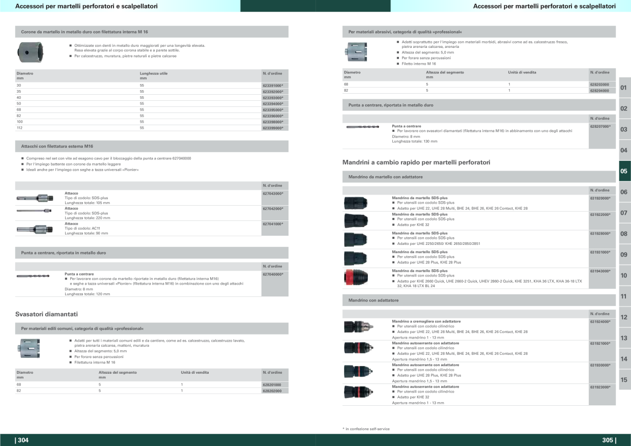631x446 pixels.
Task: Click the 'Mandrino a cremagliera con adattatore' product name
Action: [426, 321]
